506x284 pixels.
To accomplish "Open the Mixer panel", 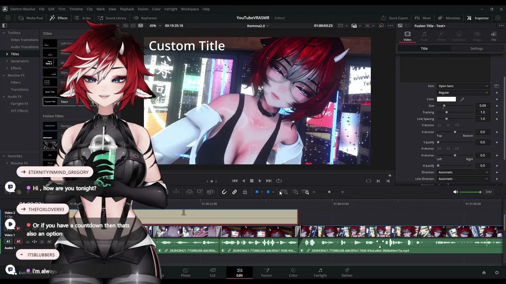I will point(423,18).
